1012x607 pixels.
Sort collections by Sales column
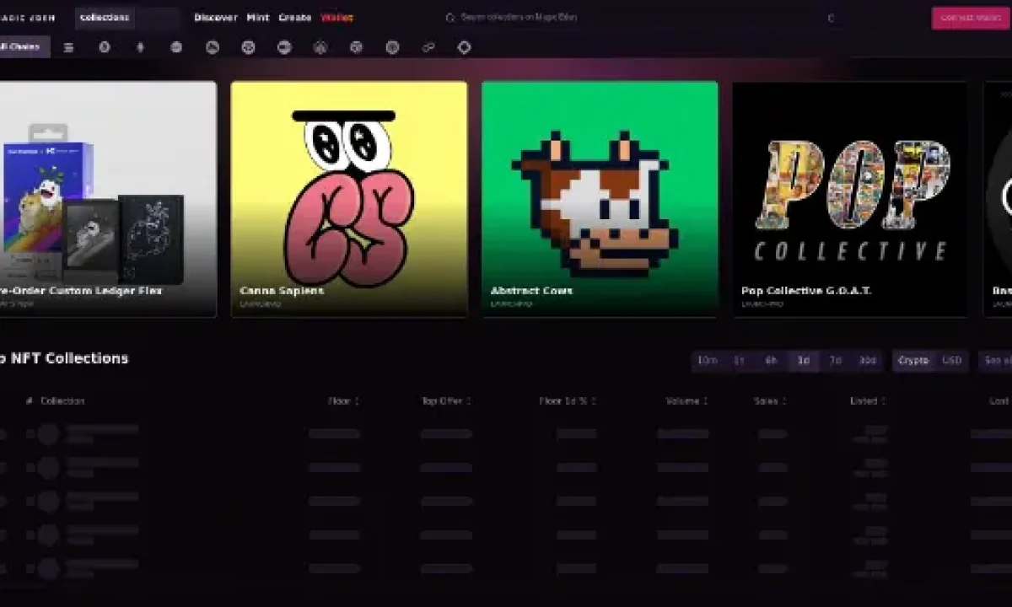769,401
